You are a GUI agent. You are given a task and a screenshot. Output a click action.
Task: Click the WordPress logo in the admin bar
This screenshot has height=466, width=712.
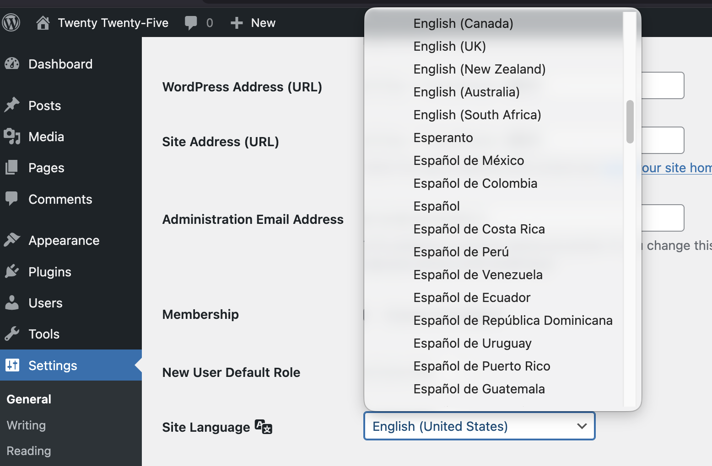(x=11, y=22)
